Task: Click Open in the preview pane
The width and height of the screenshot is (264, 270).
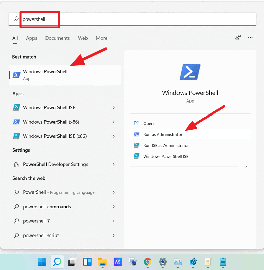Action: coord(190,123)
